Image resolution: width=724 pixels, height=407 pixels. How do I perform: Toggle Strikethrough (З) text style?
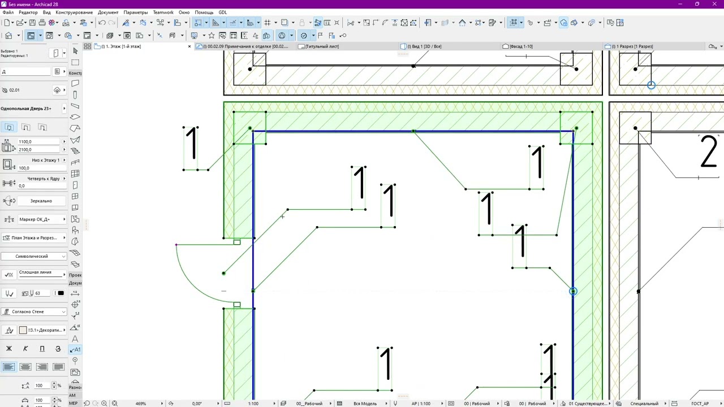(58, 349)
